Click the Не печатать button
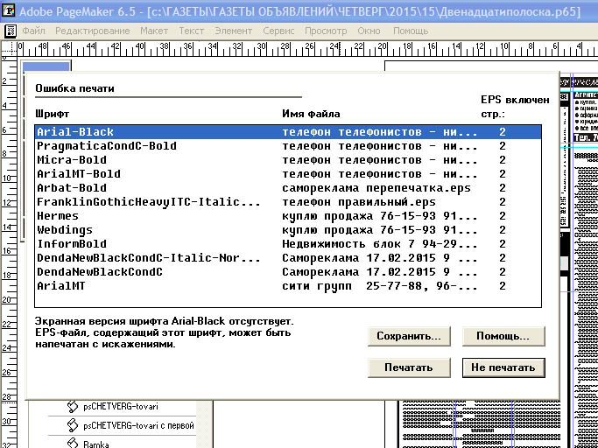598x448 pixels. [503, 367]
